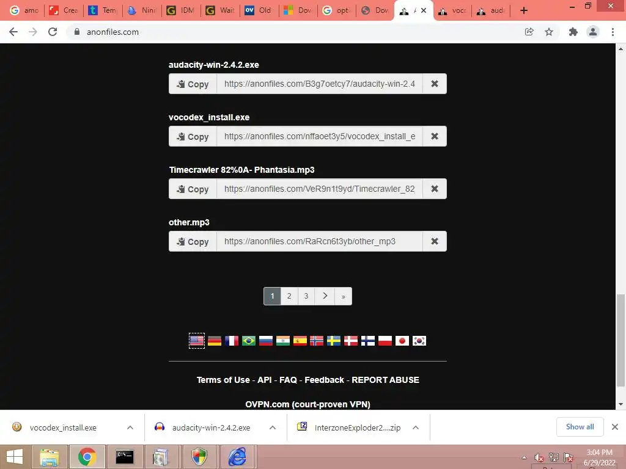Choose the Swedish flag language

click(334, 341)
